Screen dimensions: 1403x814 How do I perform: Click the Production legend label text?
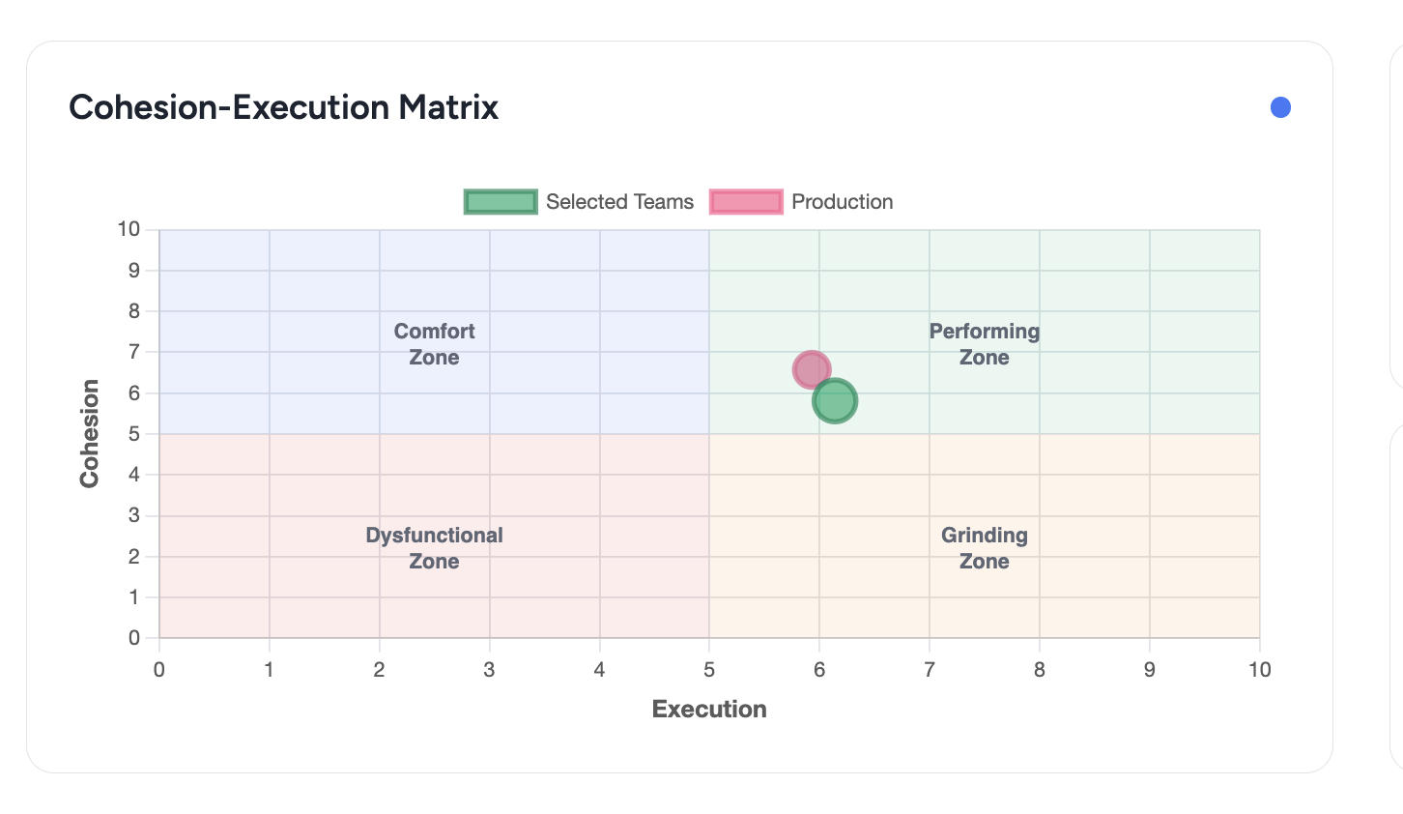coord(842,202)
